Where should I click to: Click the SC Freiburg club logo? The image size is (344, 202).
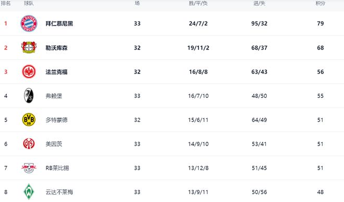coord(29,95)
